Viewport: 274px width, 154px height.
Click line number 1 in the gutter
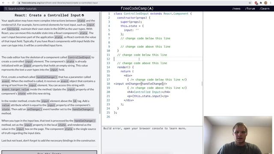pyautogui.click(x=109, y=14)
